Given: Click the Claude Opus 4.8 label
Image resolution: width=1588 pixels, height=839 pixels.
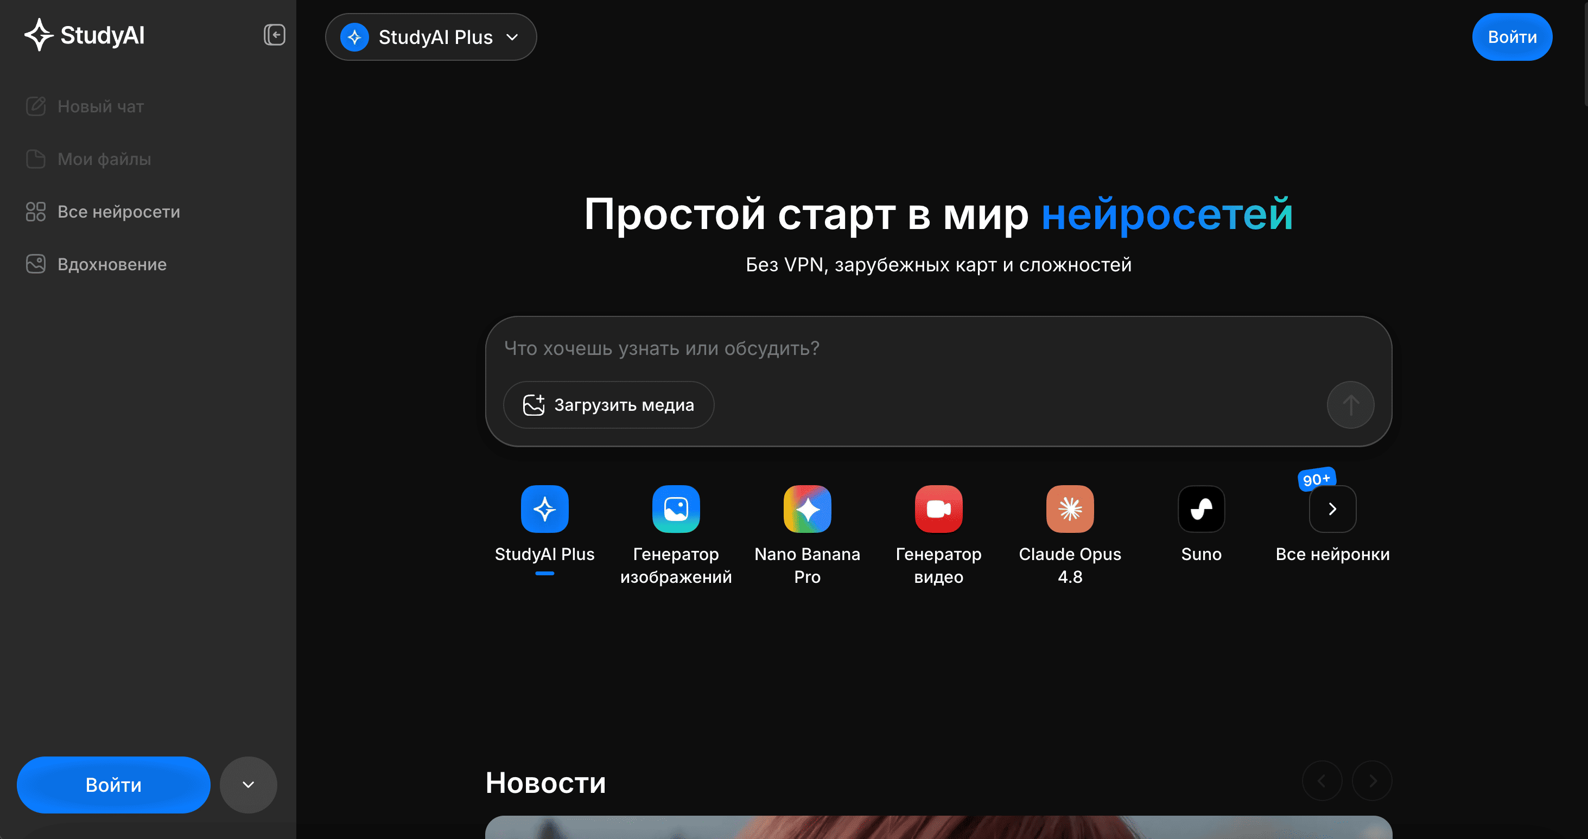Looking at the screenshot, I should point(1070,565).
